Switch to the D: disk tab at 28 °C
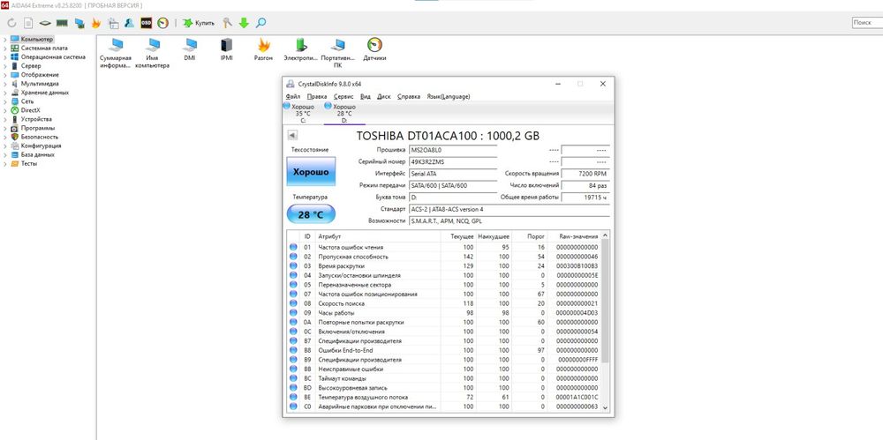 (344, 113)
